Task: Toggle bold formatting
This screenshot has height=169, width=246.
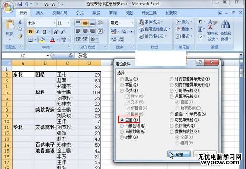Action: (30, 31)
